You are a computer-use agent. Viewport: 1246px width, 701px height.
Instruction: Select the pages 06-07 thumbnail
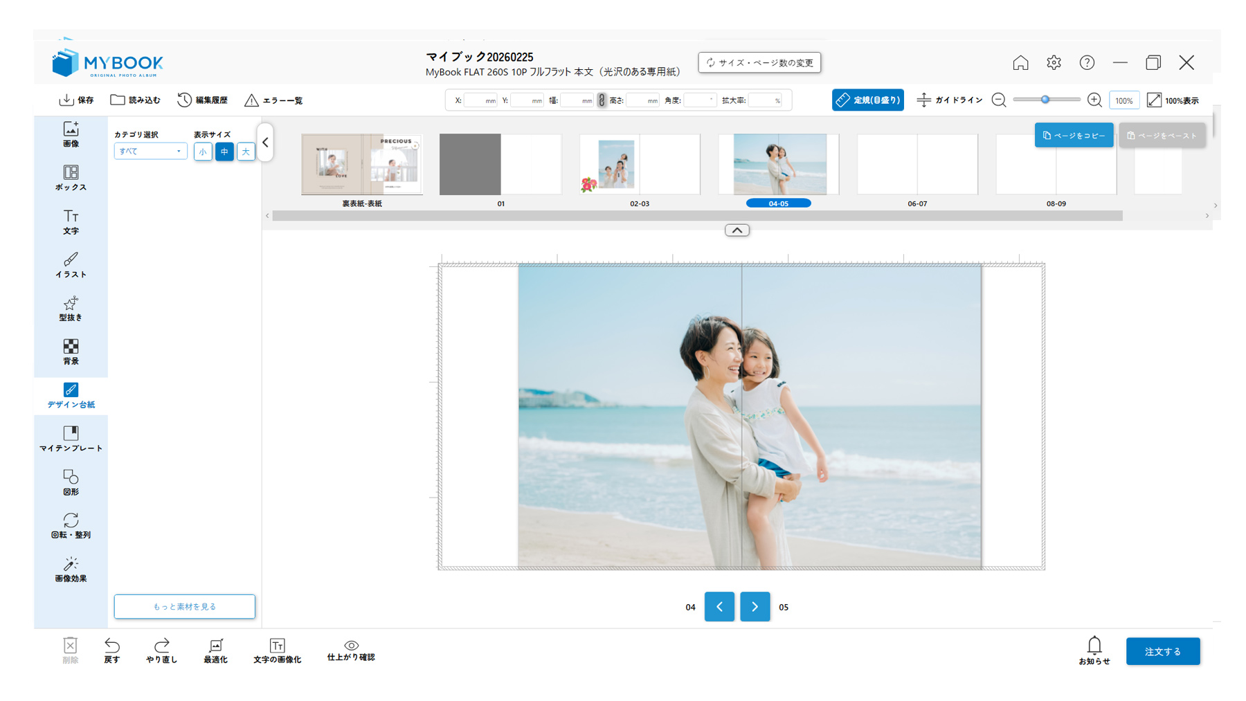(x=917, y=164)
